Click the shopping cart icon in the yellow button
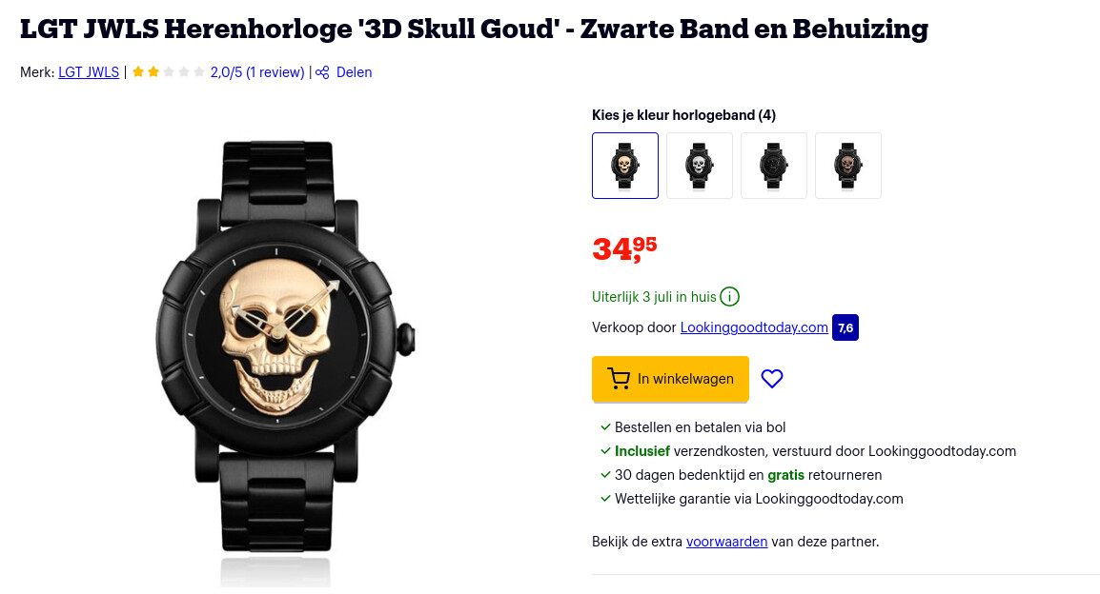The width and height of the screenshot is (1100, 594). (618, 379)
